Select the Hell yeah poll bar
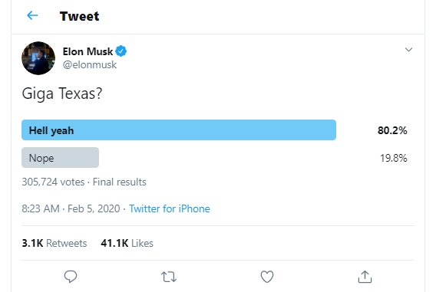 click(x=179, y=130)
